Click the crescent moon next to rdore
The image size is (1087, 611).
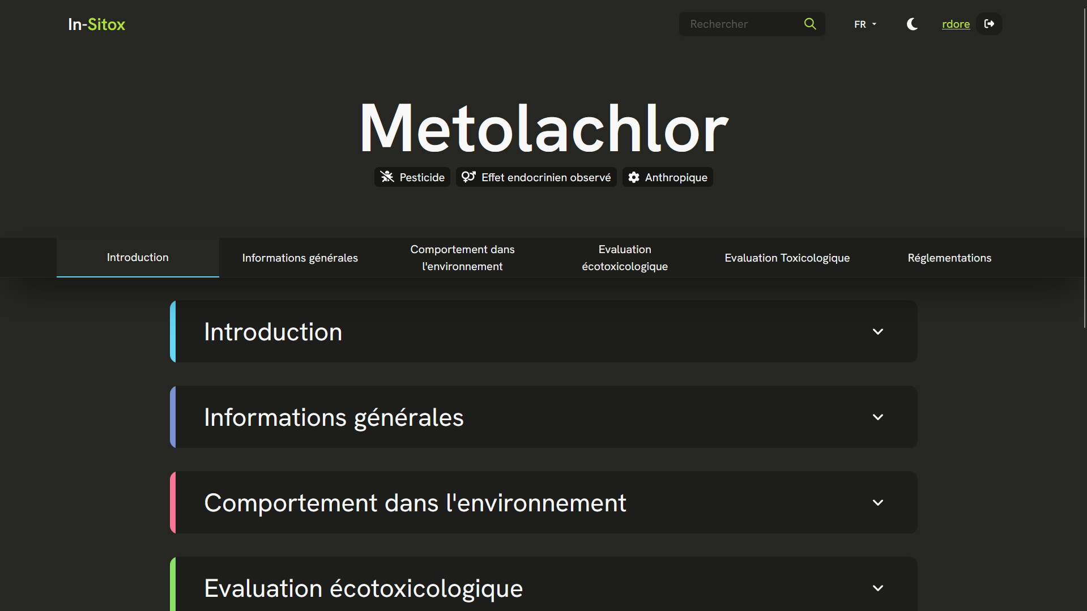click(x=912, y=24)
